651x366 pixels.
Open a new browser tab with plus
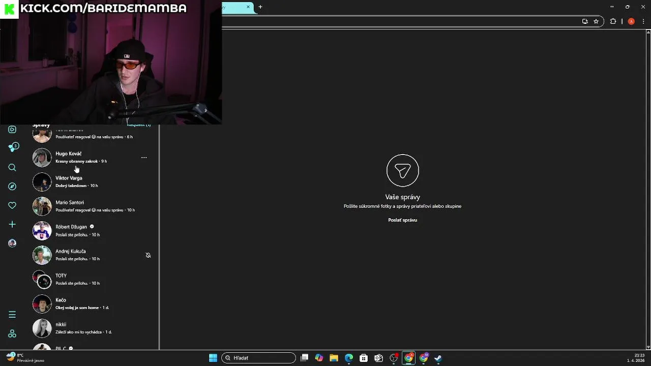click(260, 7)
